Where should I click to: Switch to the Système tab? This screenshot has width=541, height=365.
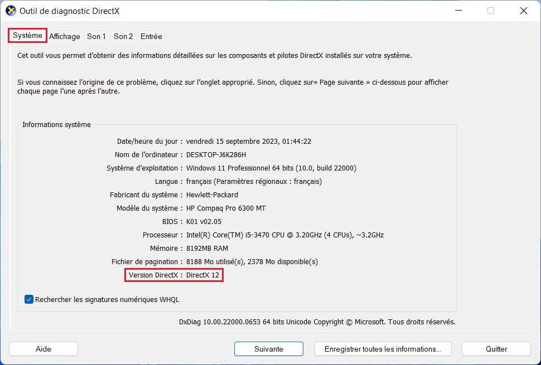27,36
